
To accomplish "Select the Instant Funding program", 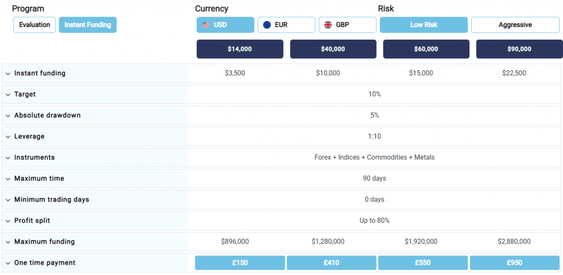I will pos(87,25).
